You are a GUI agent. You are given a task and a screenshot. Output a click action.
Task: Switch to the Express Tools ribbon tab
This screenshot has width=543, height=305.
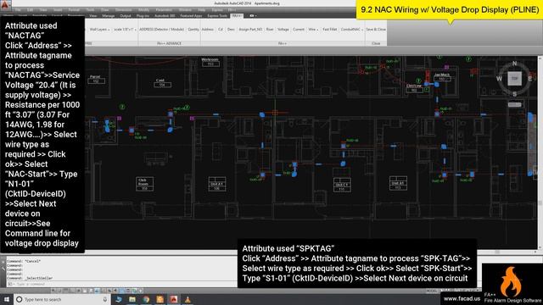click(x=217, y=16)
